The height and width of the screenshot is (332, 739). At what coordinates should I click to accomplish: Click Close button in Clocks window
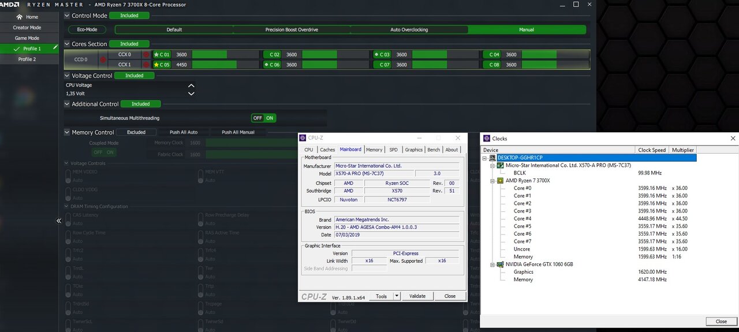721,322
